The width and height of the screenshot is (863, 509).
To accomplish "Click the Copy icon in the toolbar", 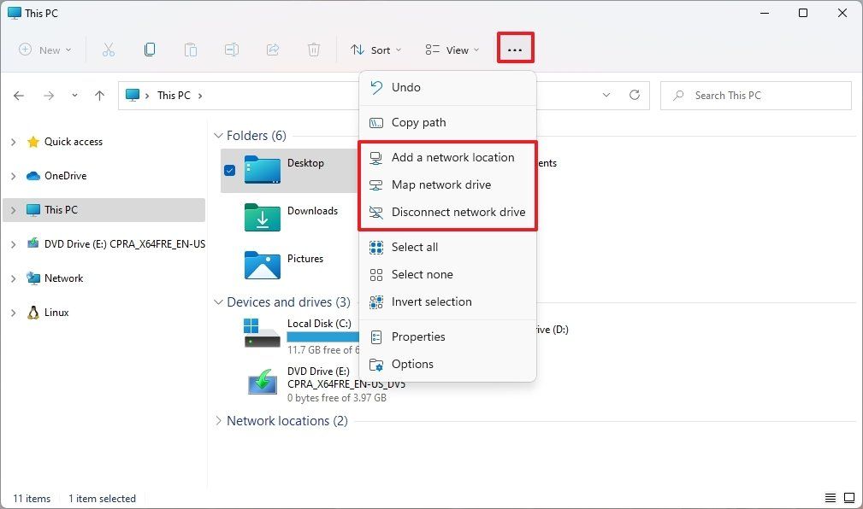I will (150, 50).
